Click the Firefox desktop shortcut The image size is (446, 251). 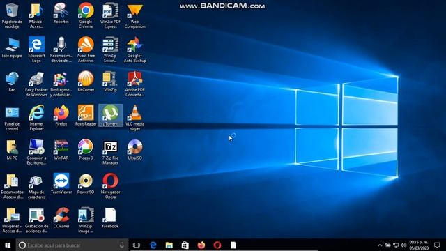(61, 116)
